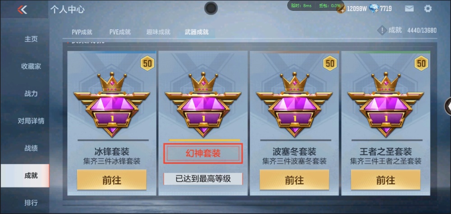Click 前往 button under 波塞冬套装
The width and height of the screenshot is (451, 214).
coord(294,180)
